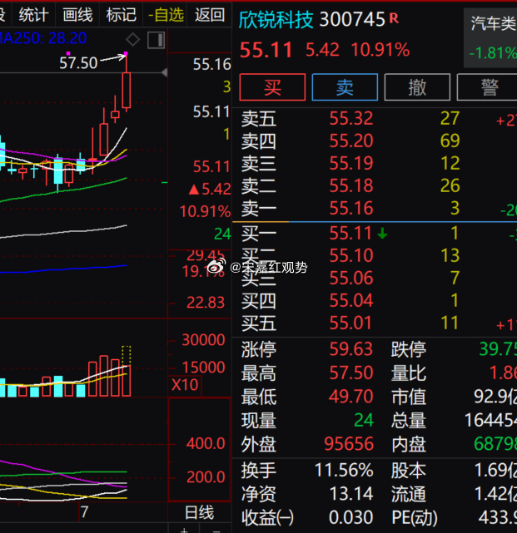
Task: Click the 22.83 price axis label
Action: [206, 303]
